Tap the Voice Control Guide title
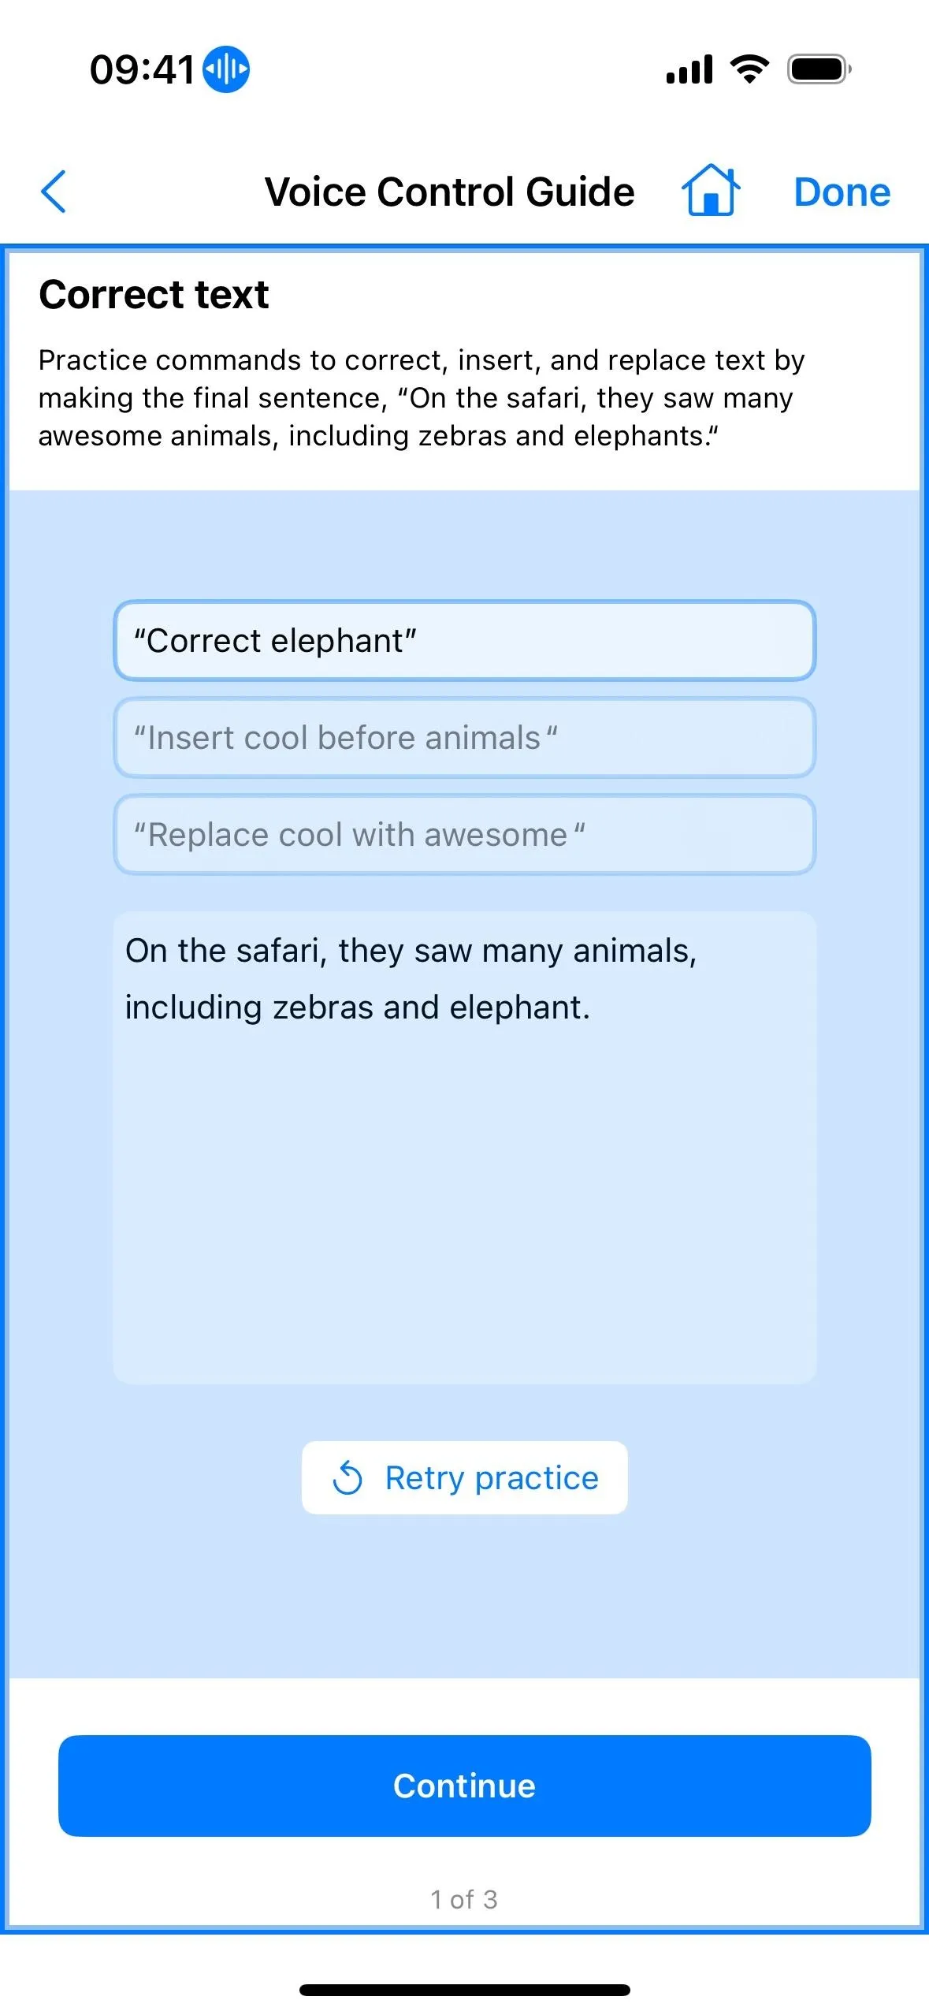Image resolution: width=929 pixels, height=2015 pixels. click(449, 192)
